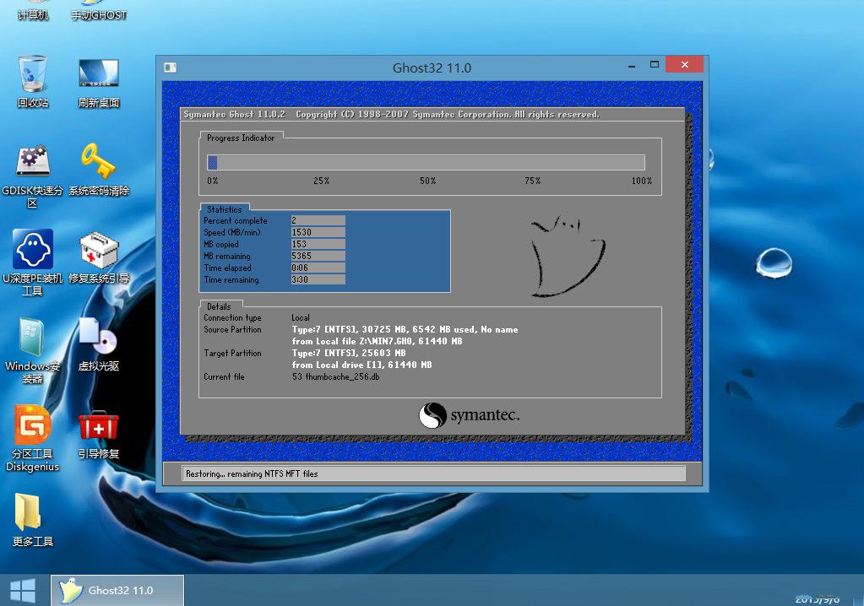Click the Ghost progress indicator bar
Viewport: 864px width, 606px height.
point(426,163)
